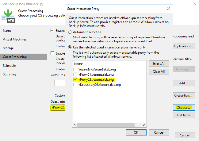Click the 'Guest Interaction Proxy' dialog title

click(x=83, y=9)
